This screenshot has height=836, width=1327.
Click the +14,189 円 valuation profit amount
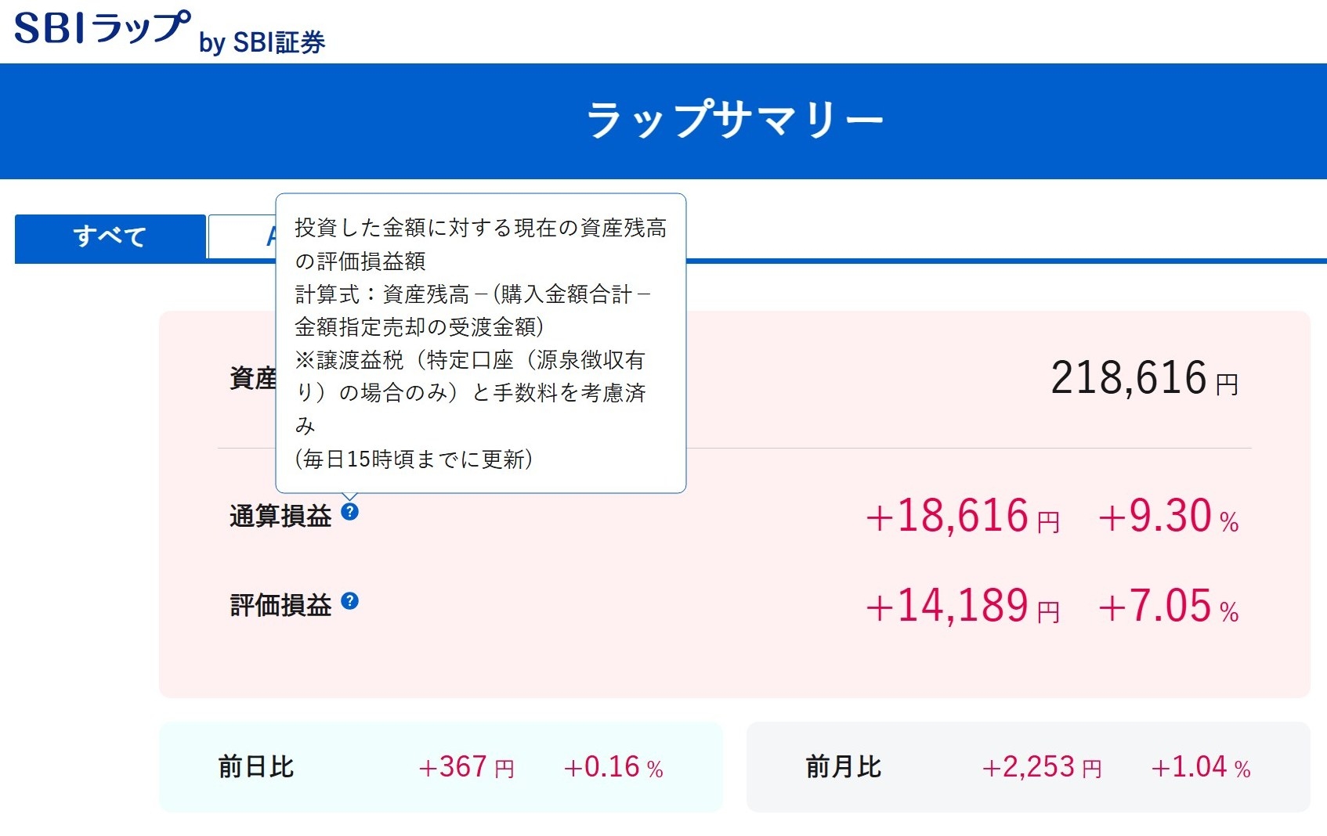coord(962,607)
